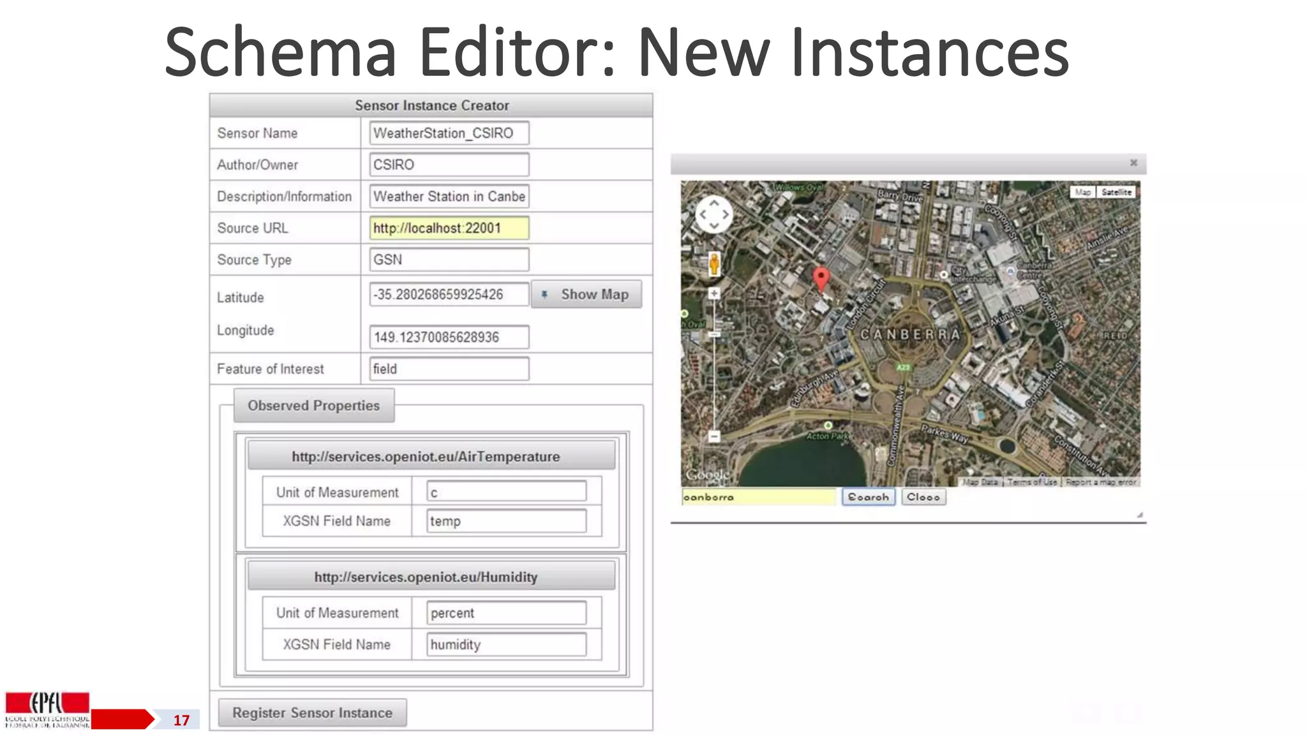Click the Show Map button
The image size is (1307, 735).
point(586,294)
